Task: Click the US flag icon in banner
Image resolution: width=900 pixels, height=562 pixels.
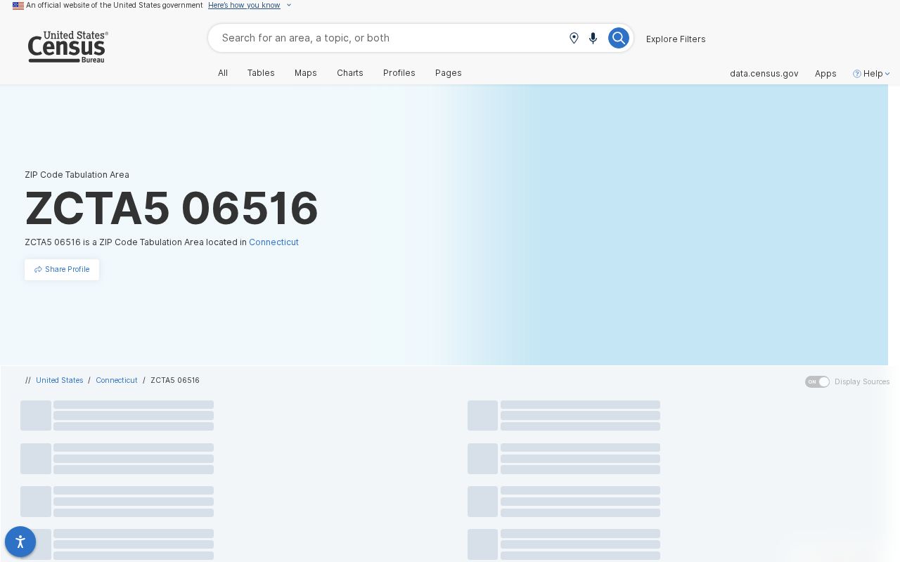Action: tap(18, 6)
